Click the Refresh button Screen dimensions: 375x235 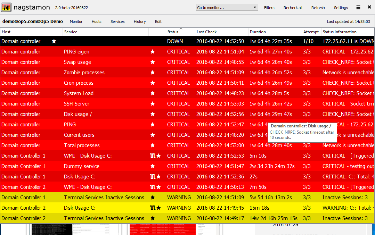point(318,8)
